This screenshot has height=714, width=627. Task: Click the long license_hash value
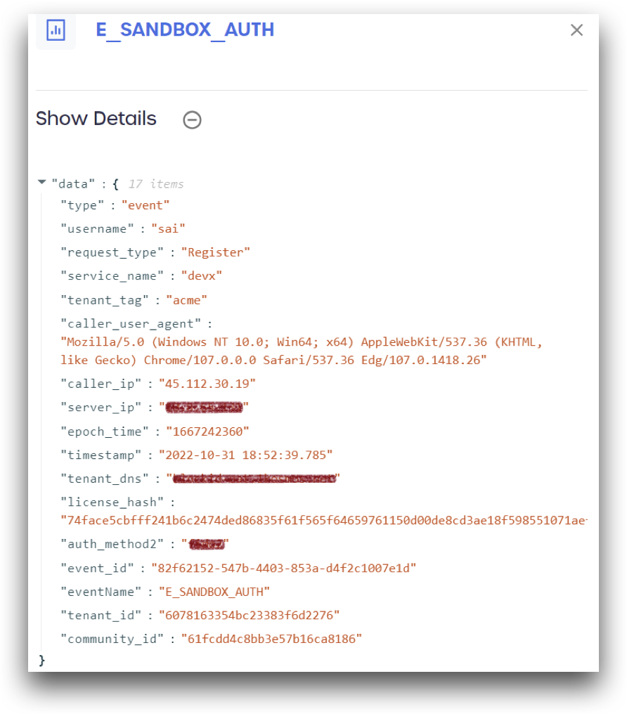pyautogui.click(x=324, y=521)
